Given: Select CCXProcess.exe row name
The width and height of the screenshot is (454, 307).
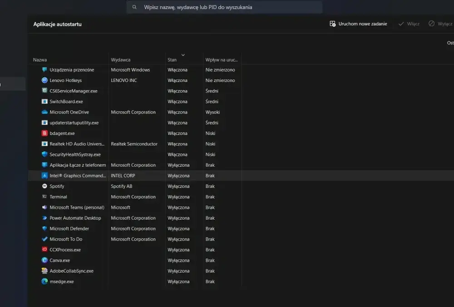Looking at the screenshot, I should tap(65, 249).
